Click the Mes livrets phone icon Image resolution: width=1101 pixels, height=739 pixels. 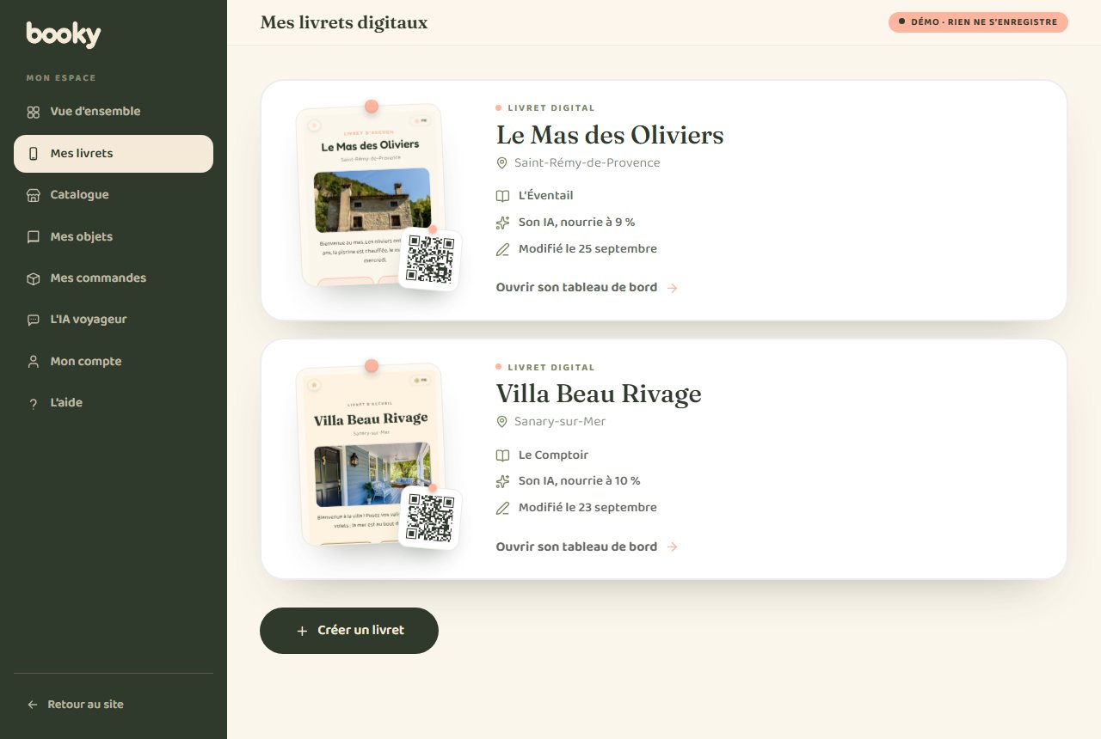34,154
